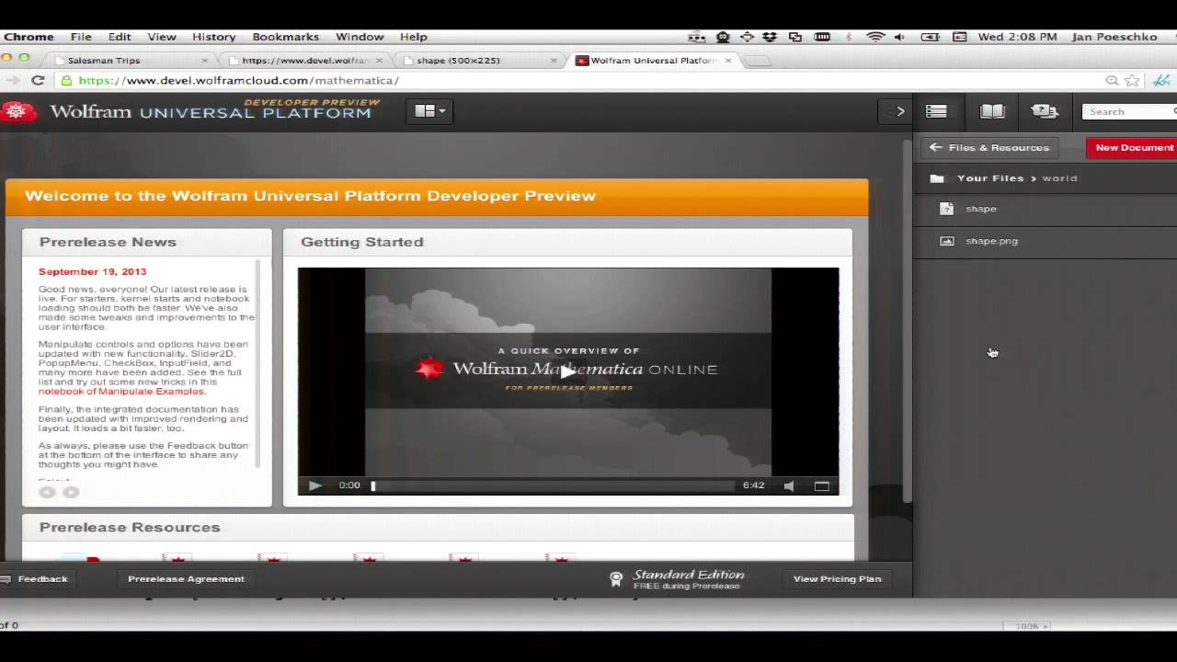Click the zoom magnifier icon in address bar
1177x662 pixels.
tap(1112, 81)
